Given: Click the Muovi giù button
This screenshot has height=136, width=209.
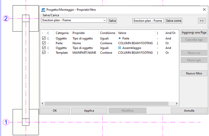Looking at the screenshot, I should click(x=194, y=60).
